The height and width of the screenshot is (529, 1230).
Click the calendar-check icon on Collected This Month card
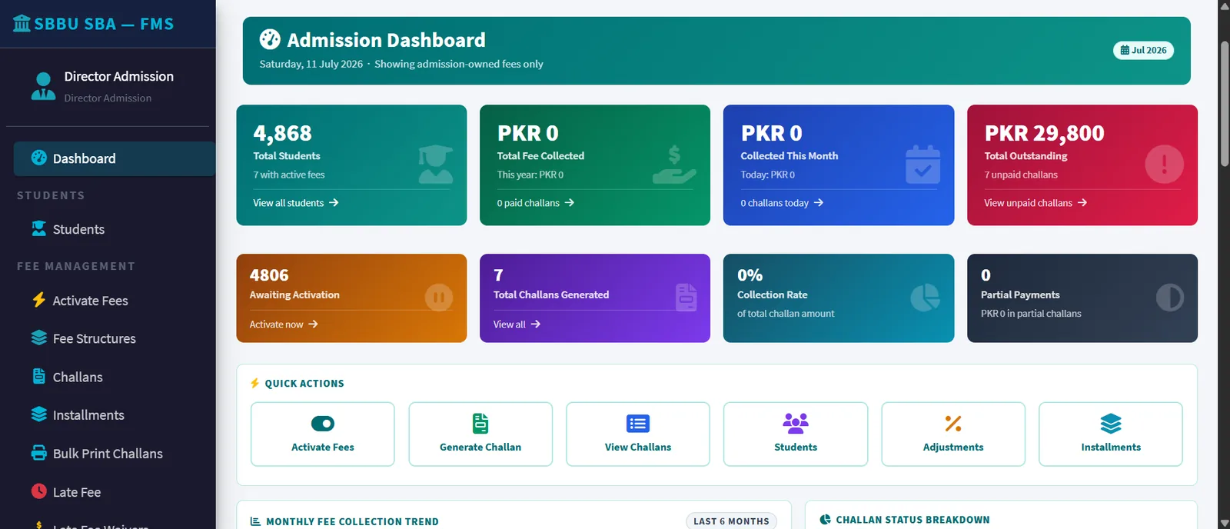click(x=922, y=165)
